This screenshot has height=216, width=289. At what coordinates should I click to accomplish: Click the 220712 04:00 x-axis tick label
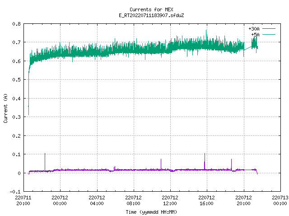pyautogui.click(x=97, y=201)
